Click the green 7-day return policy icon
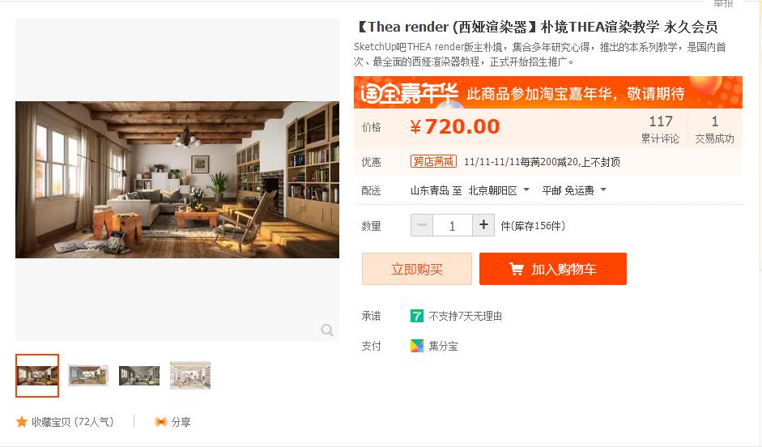Viewport: 762px width, 447px height. [416, 316]
